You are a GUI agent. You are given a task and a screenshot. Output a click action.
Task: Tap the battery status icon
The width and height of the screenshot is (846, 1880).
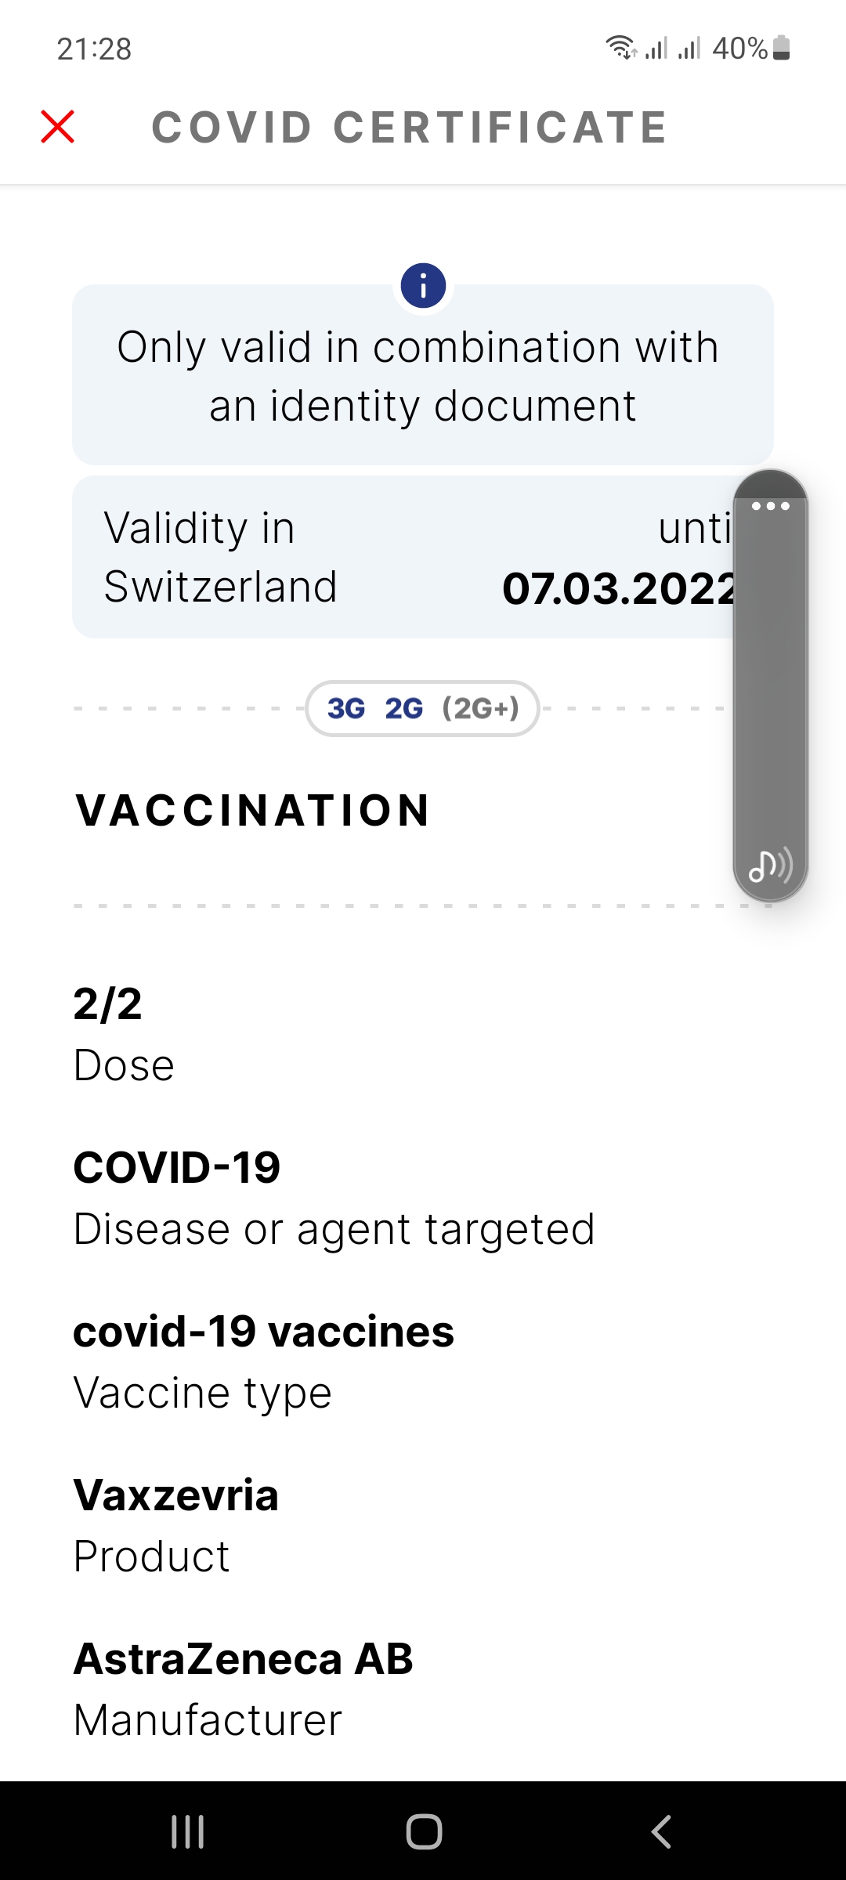pos(781,49)
